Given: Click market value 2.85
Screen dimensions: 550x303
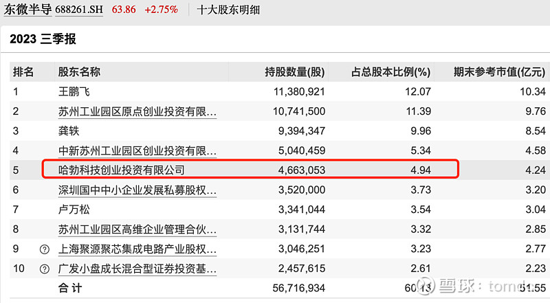Looking at the screenshot, I should click(x=536, y=229).
